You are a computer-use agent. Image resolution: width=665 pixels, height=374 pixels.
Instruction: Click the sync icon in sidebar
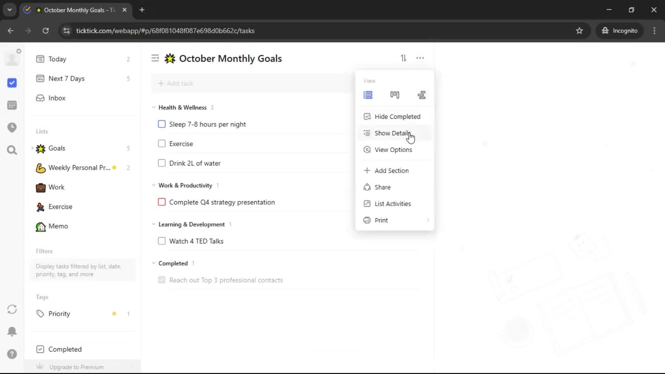[12, 309]
